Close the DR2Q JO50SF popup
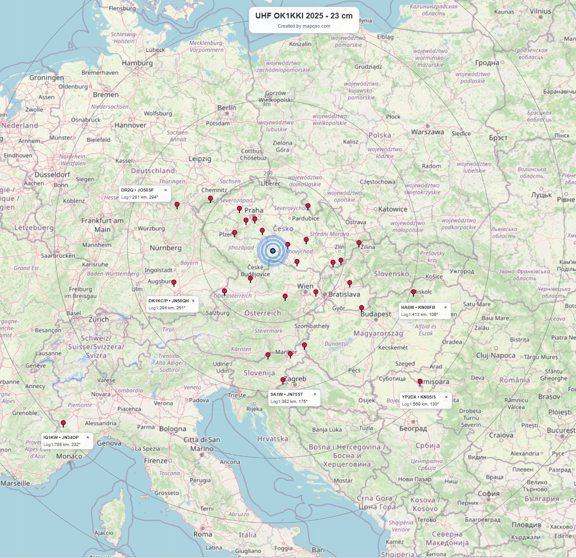 click(x=166, y=190)
